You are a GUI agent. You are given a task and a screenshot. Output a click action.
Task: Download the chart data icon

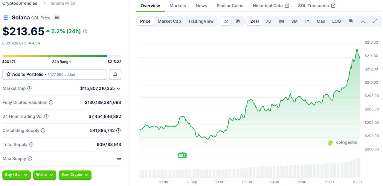(363, 21)
